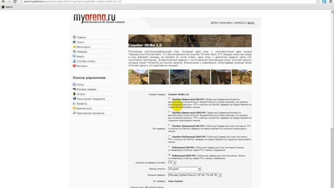Click the icon beside Способы оплаты
The height and width of the screenshot is (188, 334).
point(74,61)
